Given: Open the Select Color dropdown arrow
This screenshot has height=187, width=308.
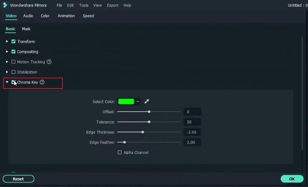Looking at the screenshot, I should [x=138, y=102].
